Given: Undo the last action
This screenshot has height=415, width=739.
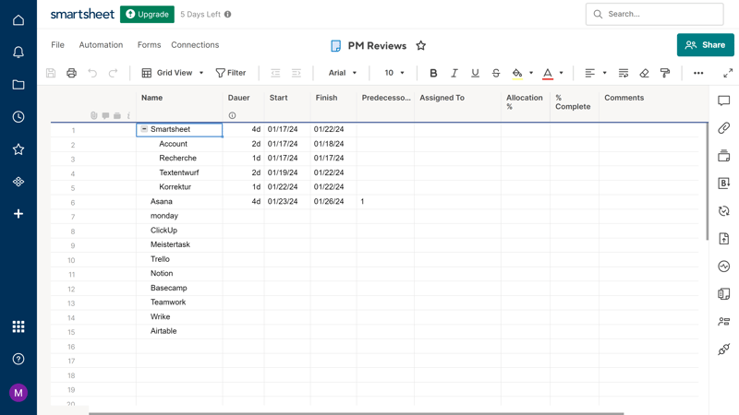Looking at the screenshot, I should click(92, 73).
